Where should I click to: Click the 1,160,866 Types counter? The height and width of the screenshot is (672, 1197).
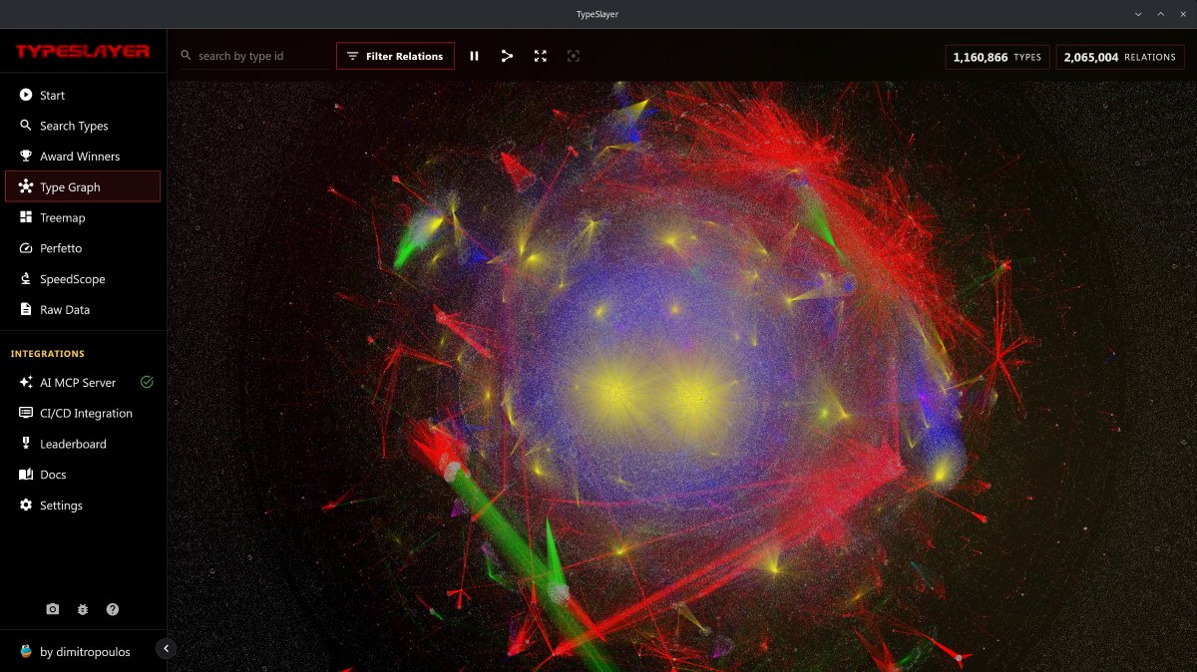997,57
